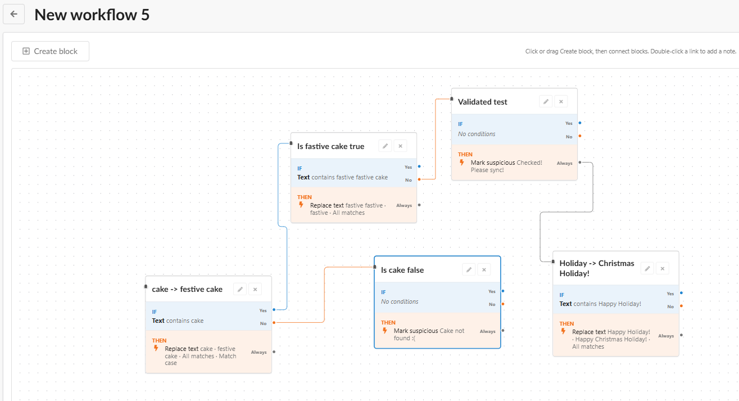Click 'Replace text Happy Holiday!' action
Screen dimensions: 739x401
tap(611, 339)
